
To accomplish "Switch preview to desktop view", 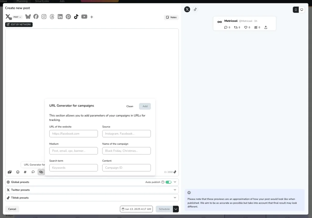I will click(302, 10).
